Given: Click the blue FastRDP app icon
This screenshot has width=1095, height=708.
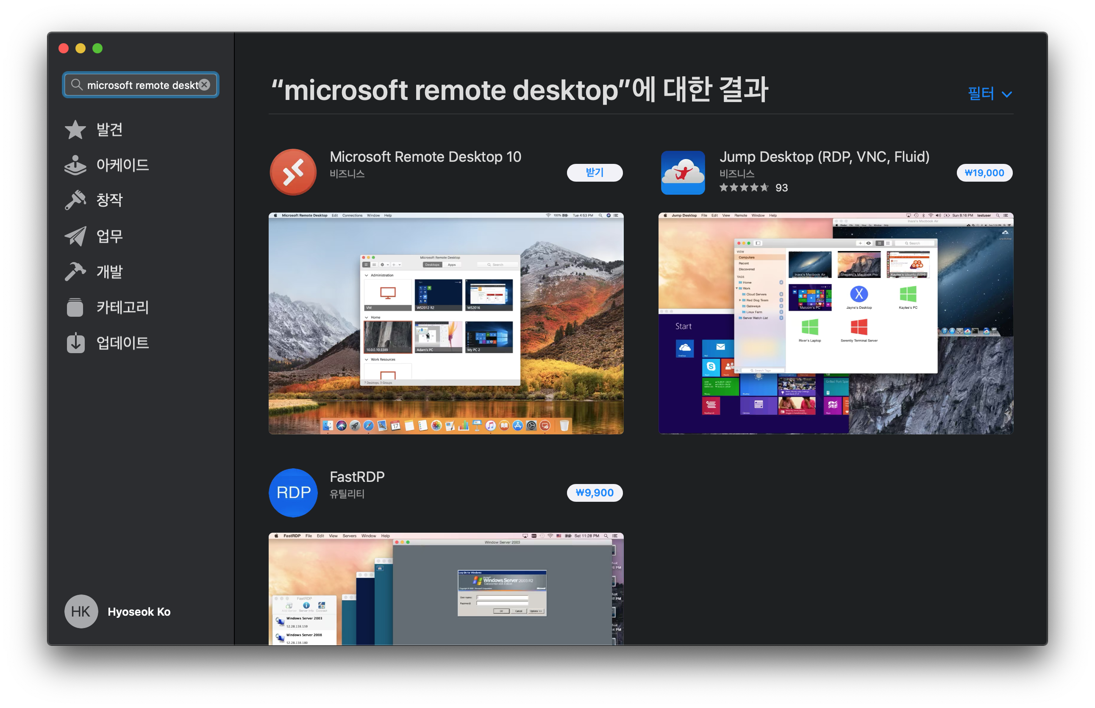Looking at the screenshot, I should pyautogui.click(x=293, y=492).
